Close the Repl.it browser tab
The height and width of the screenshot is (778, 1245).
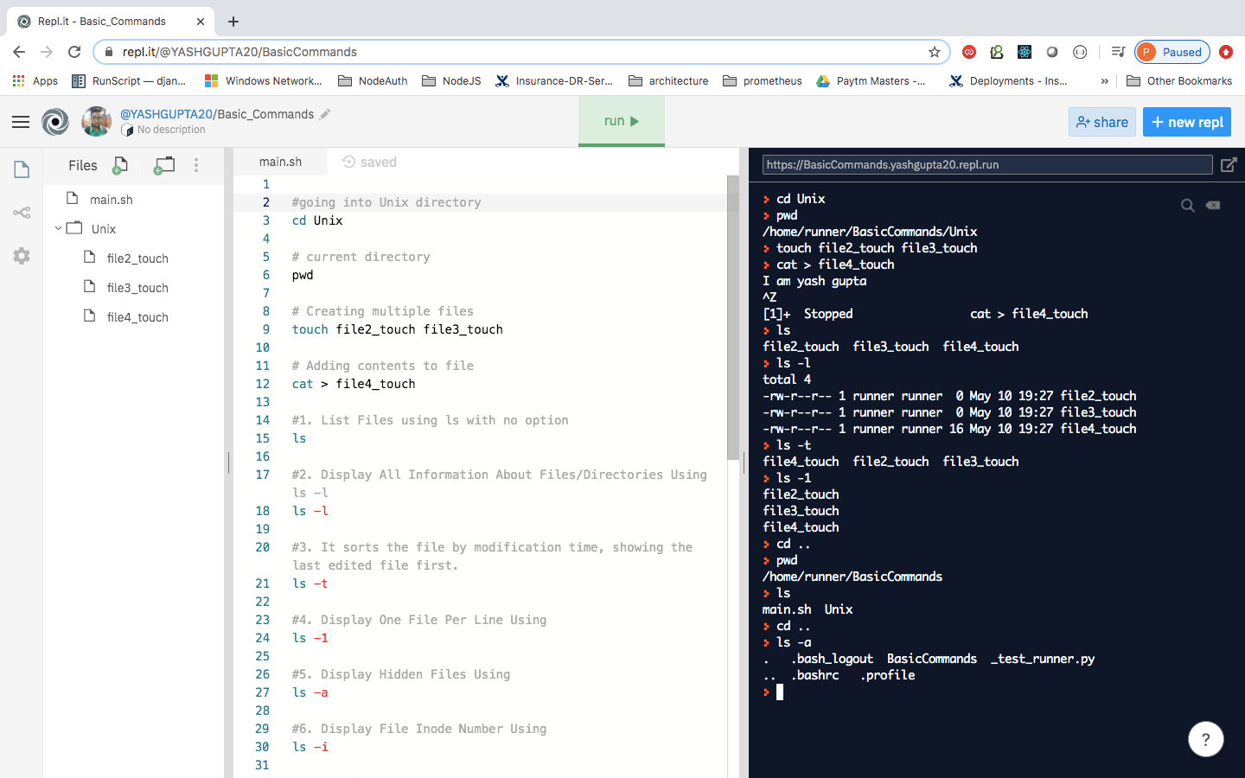201,21
